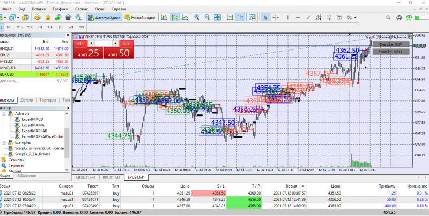The height and width of the screenshot is (216, 429).
Task: Select the crosshair tool
Action: pos(276,18)
